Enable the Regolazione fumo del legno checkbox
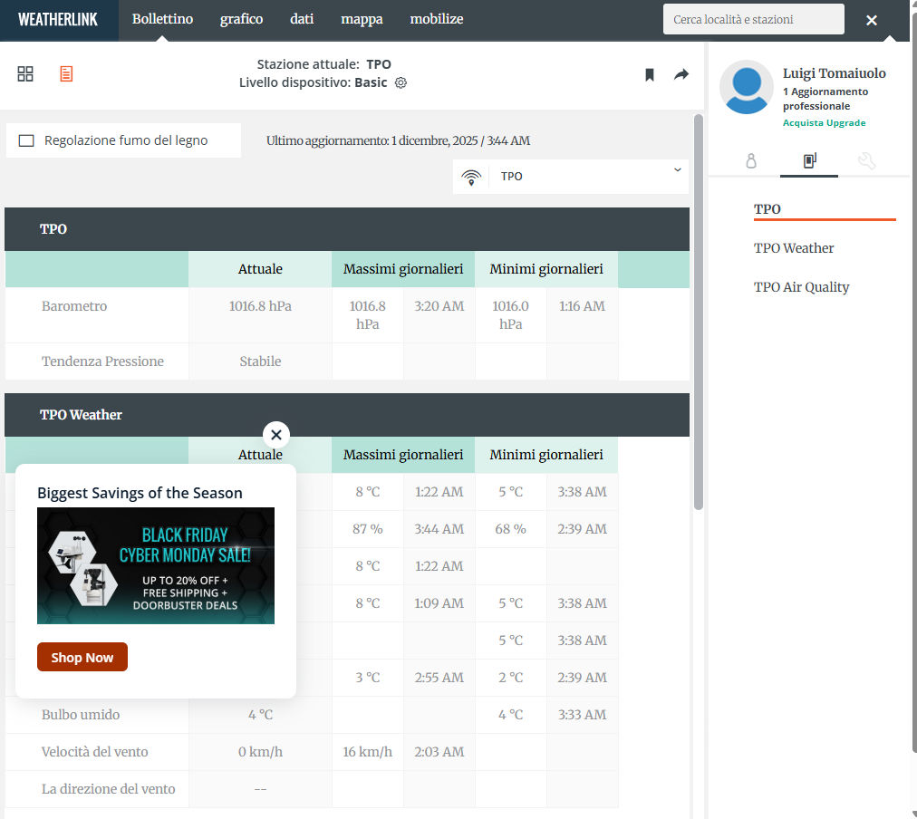 (x=26, y=140)
